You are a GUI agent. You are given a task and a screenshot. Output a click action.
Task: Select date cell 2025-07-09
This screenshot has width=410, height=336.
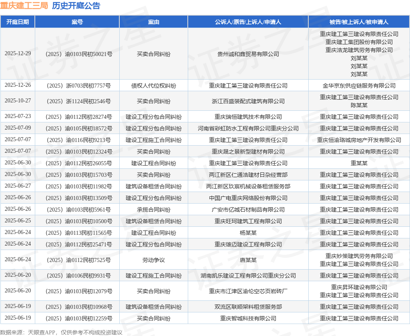[x=18, y=128]
